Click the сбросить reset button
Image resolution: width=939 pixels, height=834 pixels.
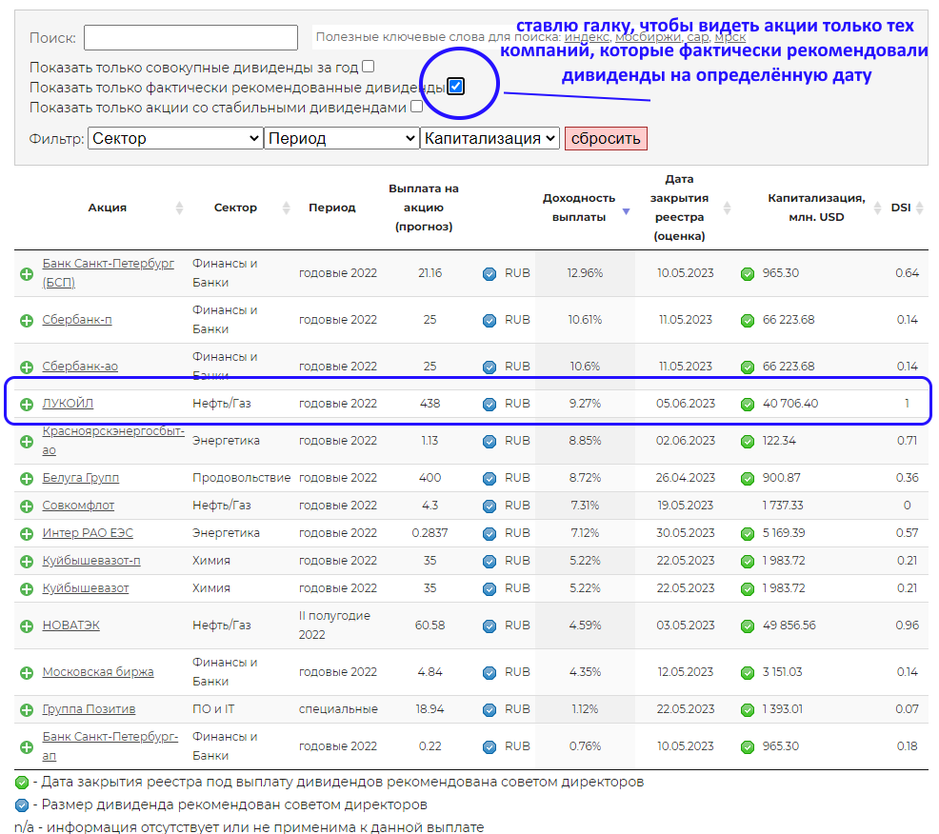(x=606, y=138)
